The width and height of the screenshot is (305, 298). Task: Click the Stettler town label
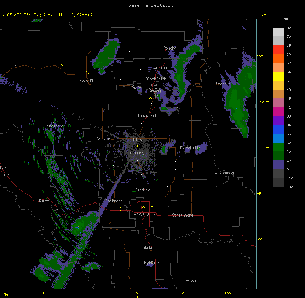point(224,84)
